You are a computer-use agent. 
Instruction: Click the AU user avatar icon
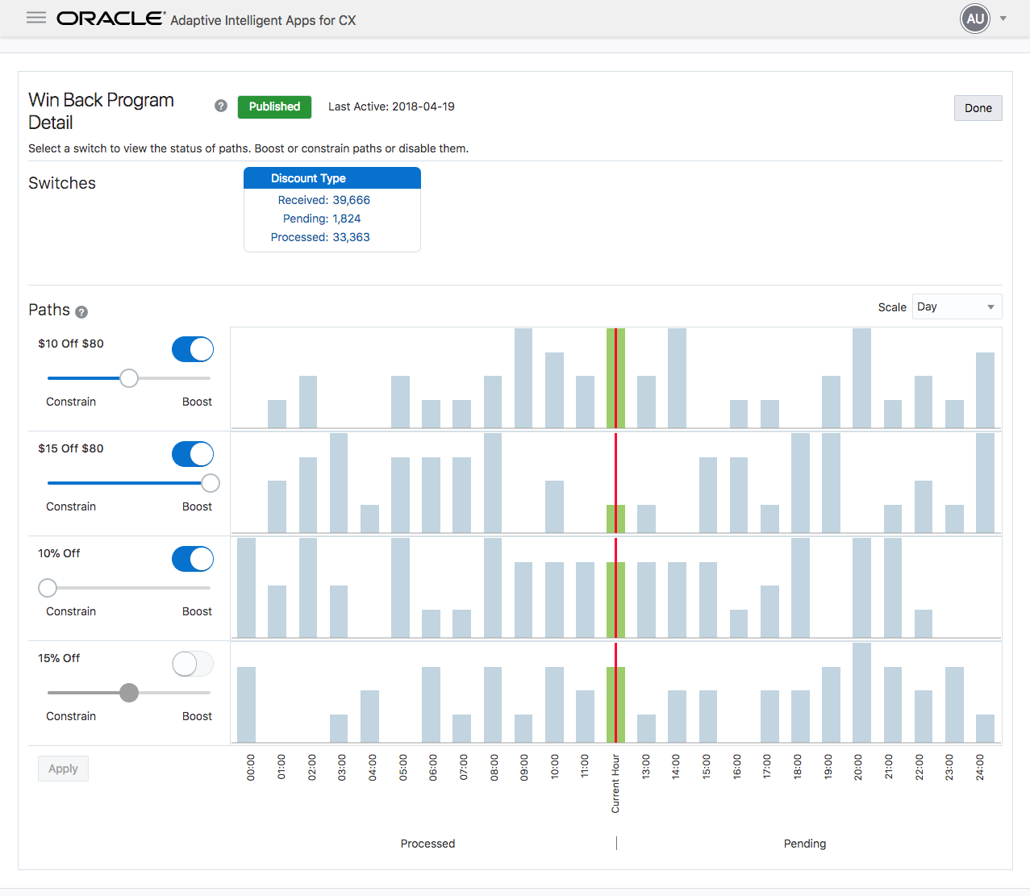[x=975, y=19]
